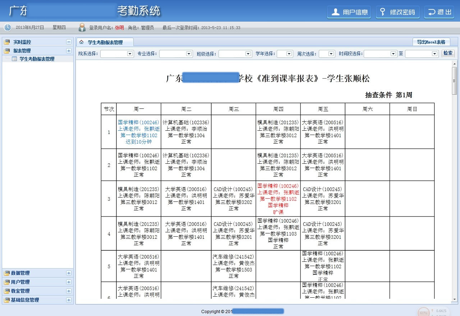Click the folder icon next to 实时监控
460x316 pixels.
pyautogui.click(x=7, y=42)
